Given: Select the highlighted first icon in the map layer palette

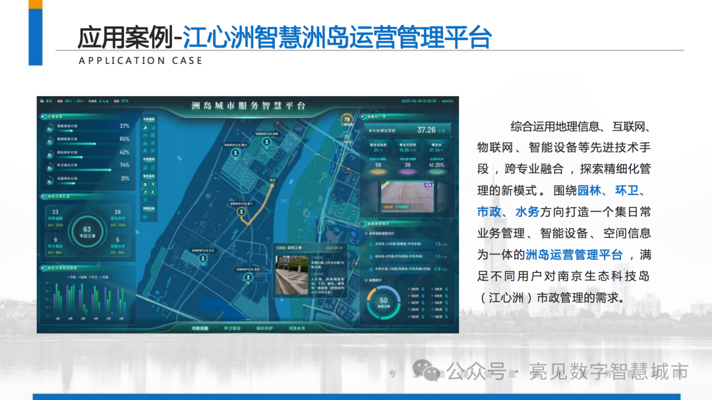Looking at the screenshot, I should coord(145,128).
